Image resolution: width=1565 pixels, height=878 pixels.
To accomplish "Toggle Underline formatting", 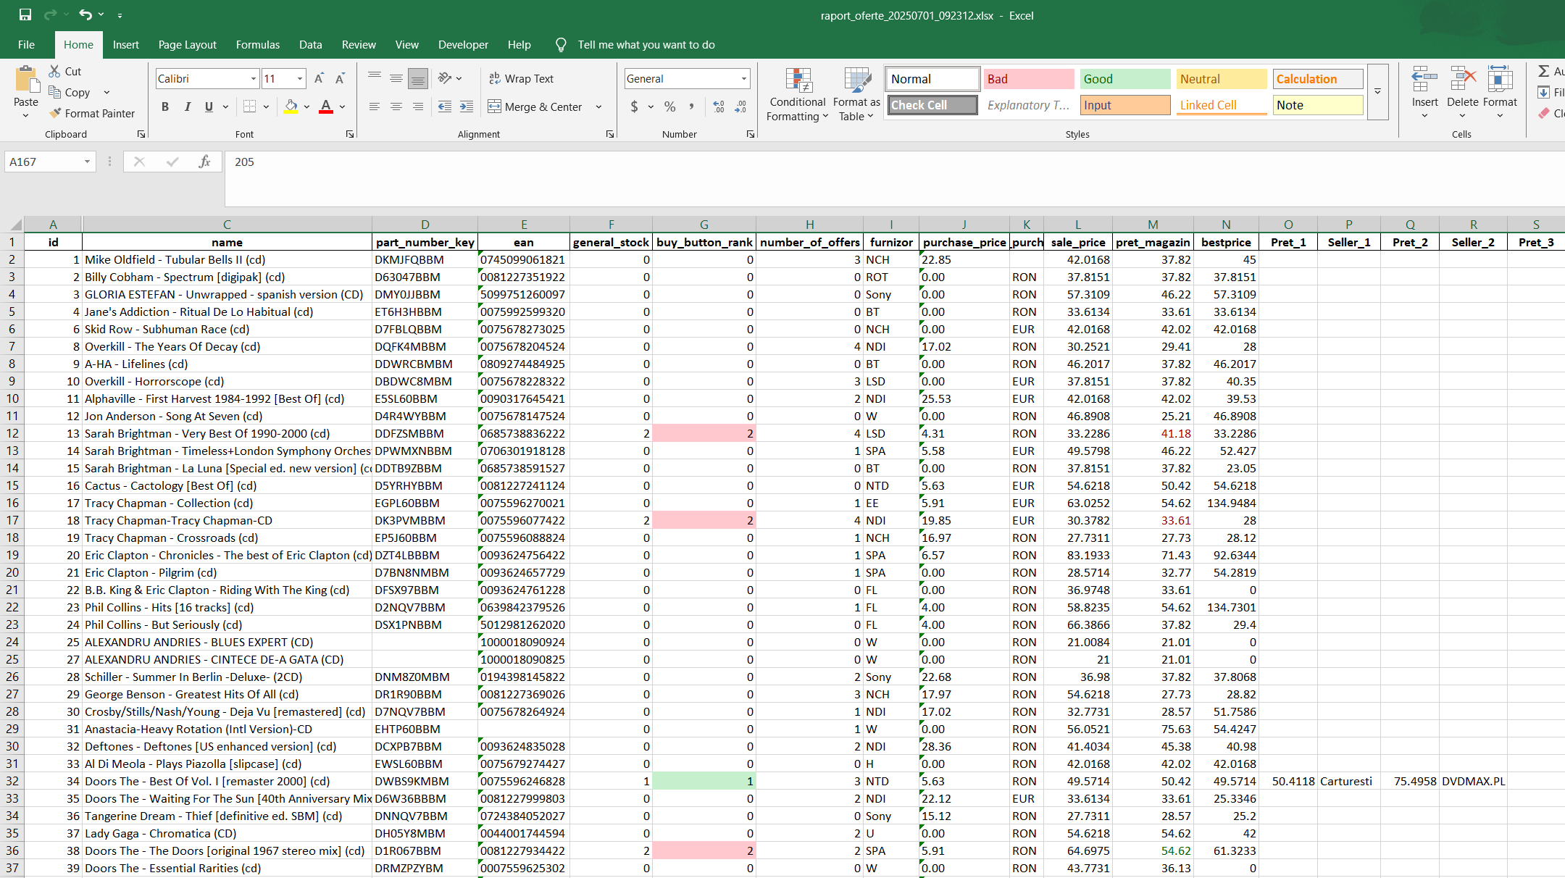I will (x=209, y=106).
